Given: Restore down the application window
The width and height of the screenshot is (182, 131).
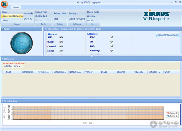Looking at the screenshot, I should coord(176,2).
